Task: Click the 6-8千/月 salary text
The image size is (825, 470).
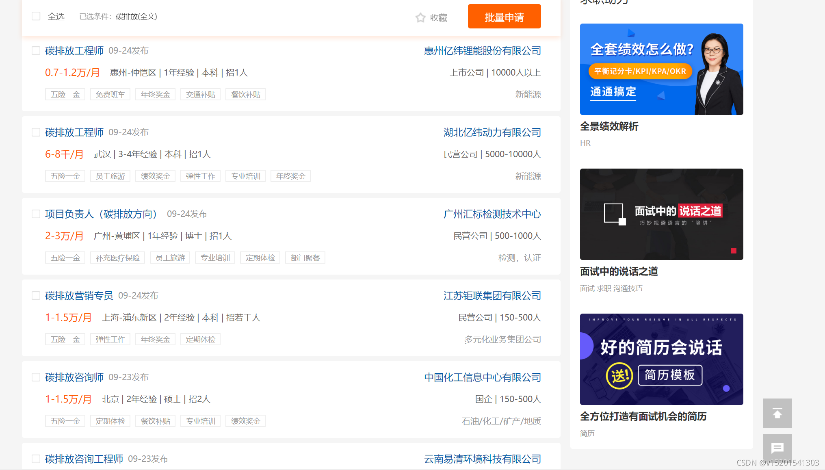Action: (x=64, y=154)
